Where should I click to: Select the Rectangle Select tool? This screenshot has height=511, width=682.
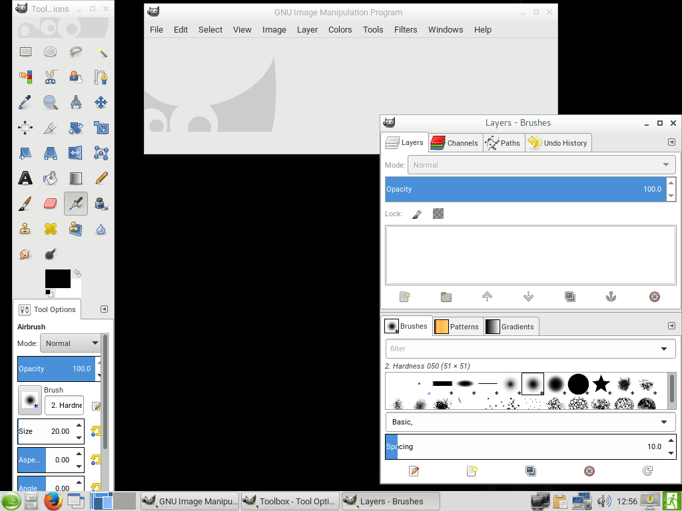tap(25, 52)
